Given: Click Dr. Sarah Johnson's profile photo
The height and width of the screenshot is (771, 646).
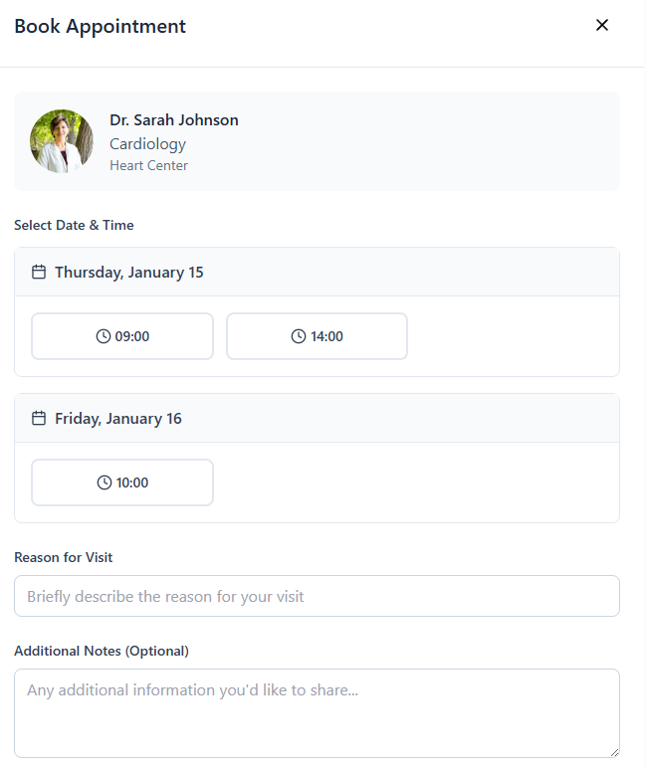Looking at the screenshot, I should tap(62, 141).
